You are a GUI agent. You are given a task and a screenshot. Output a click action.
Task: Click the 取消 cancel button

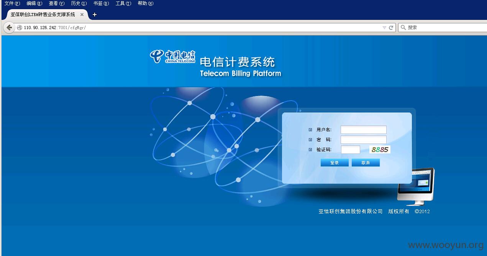coord(366,163)
